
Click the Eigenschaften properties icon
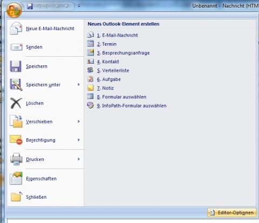click(x=16, y=178)
